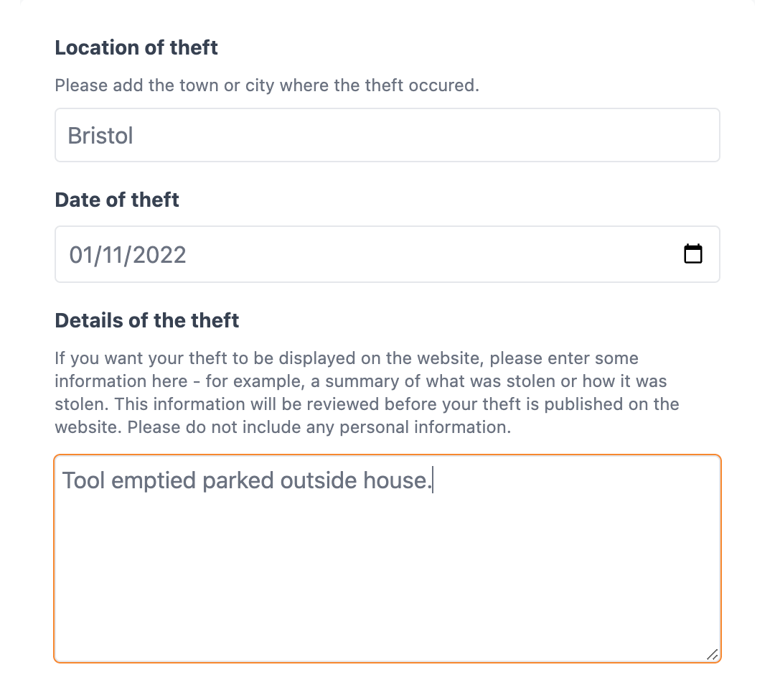
Task: Click the Location of theft input field
Action: pyautogui.click(x=387, y=135)
